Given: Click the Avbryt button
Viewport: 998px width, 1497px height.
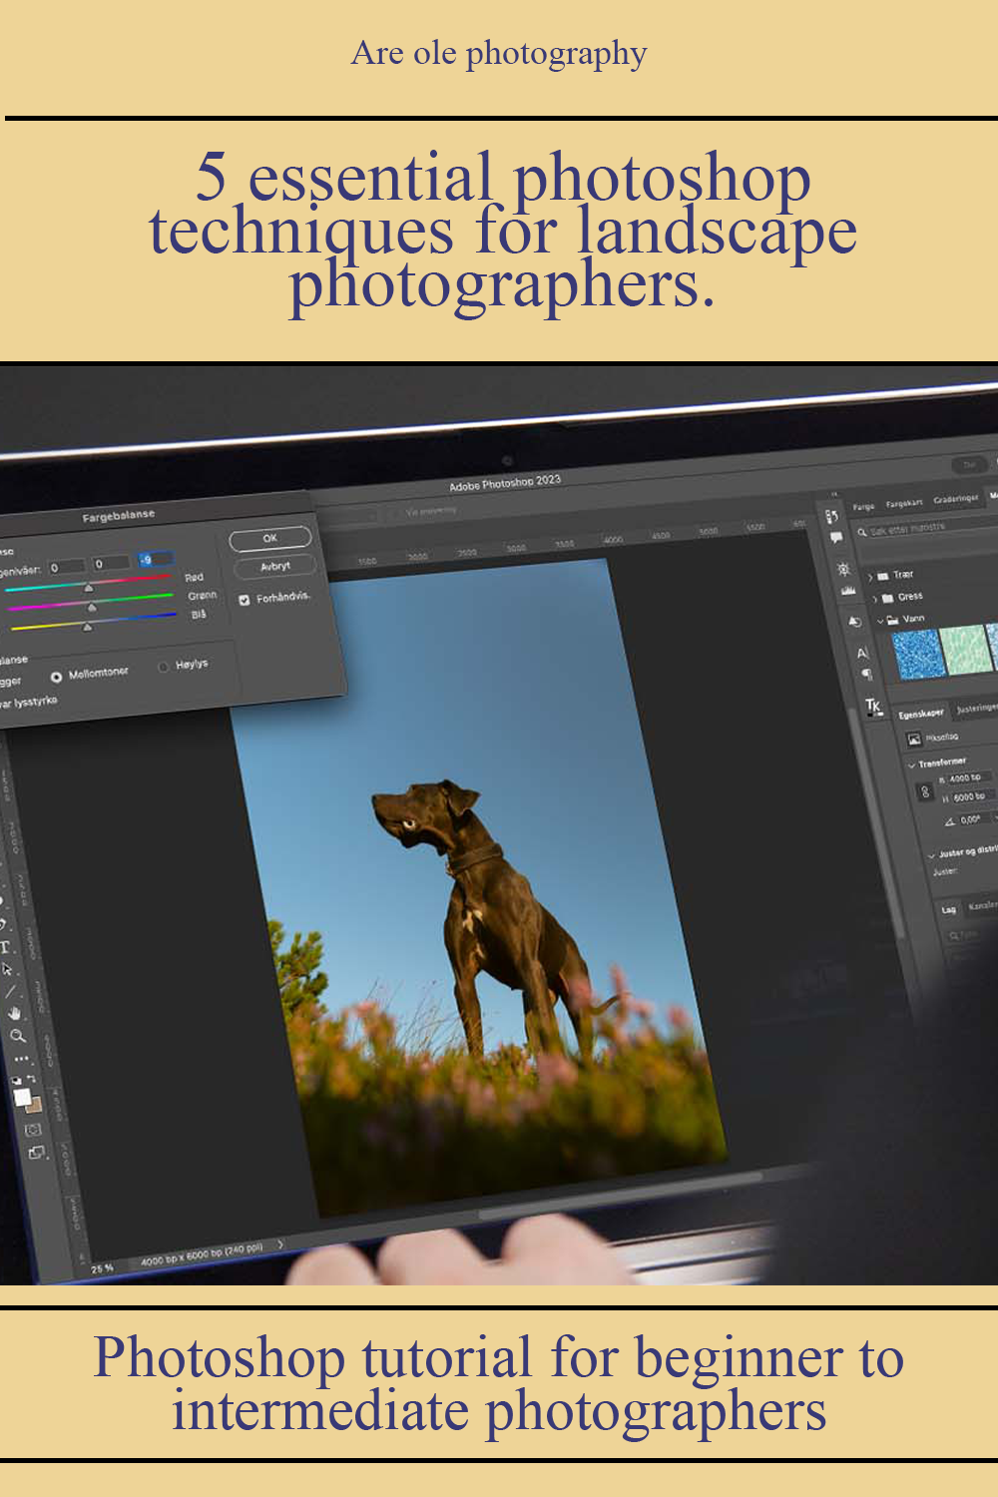Looking at the screenshot, I should click(274, 567).
